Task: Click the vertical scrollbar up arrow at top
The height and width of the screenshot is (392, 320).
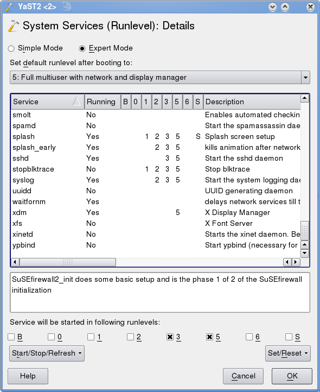Action: pos(305,98)
